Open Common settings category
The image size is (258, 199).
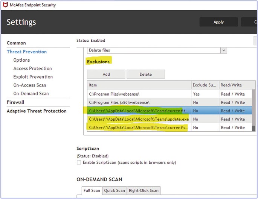[x=16, y=43]
